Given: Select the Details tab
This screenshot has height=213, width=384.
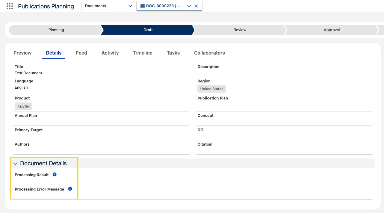Looking at the screenshot, I should click(x=54, y=53).
